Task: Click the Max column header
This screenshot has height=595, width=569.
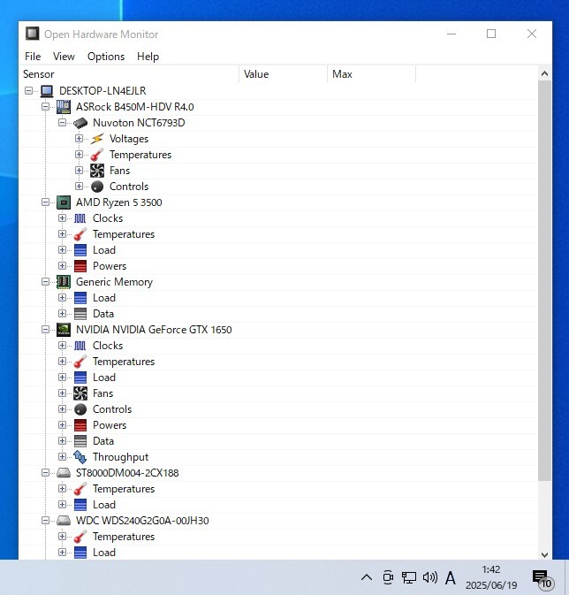Action: (371, 74)
